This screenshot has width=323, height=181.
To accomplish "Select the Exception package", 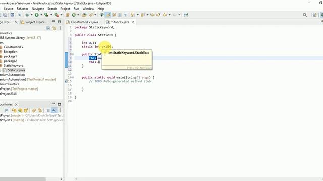I will 11,52.
